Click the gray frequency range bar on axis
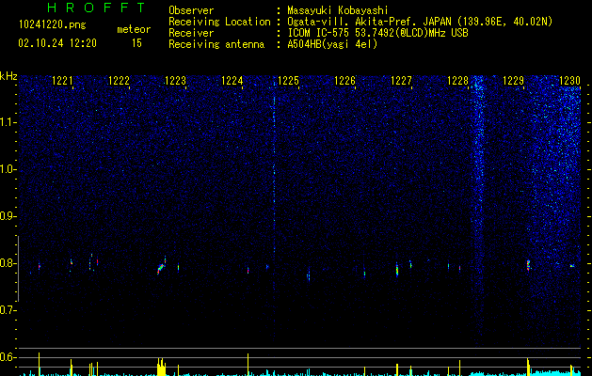Image resolution: width=592 pixels, height=376 pixels. click(x=19, y=269)
